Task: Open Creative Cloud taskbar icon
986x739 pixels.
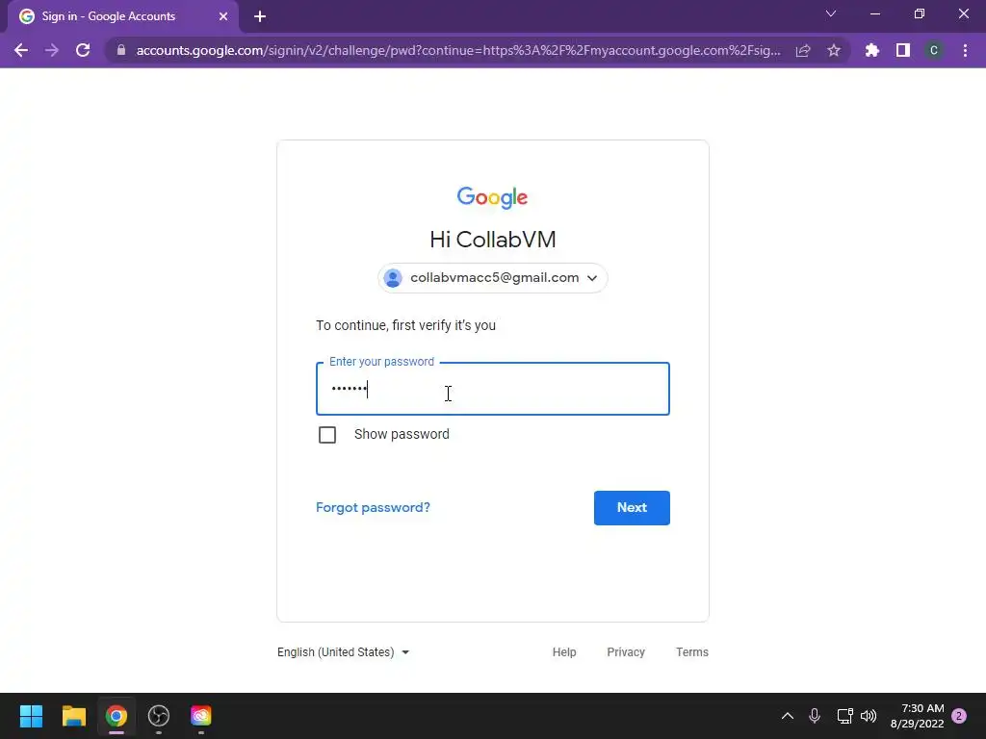Action: 201,716
